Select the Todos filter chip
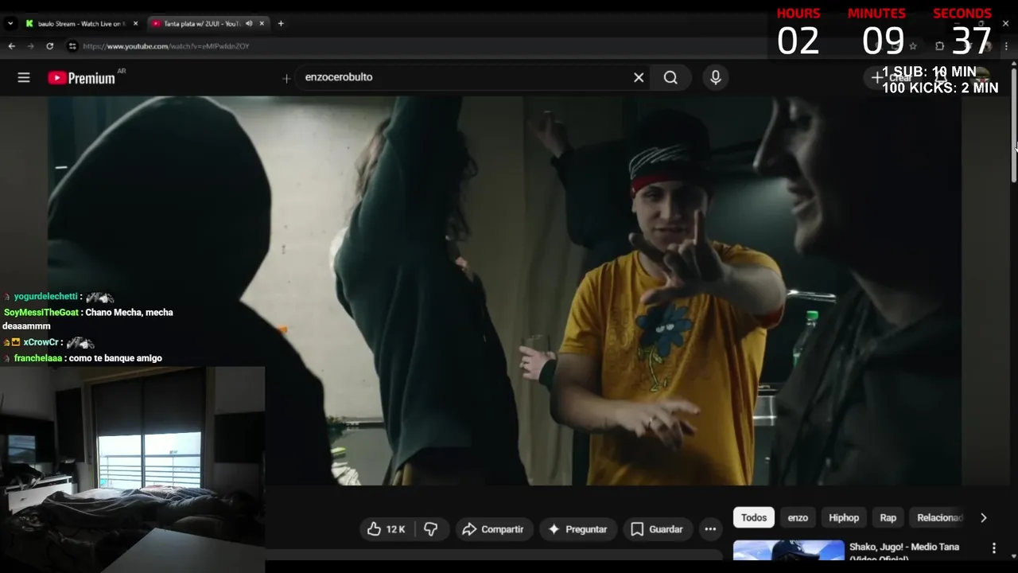This screenshot has width=1018, height=573. (754, 517)
